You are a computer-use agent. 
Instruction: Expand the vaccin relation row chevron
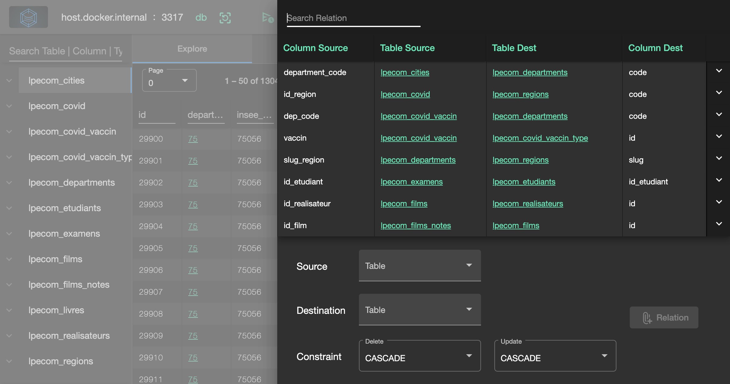tap(719, 136)
